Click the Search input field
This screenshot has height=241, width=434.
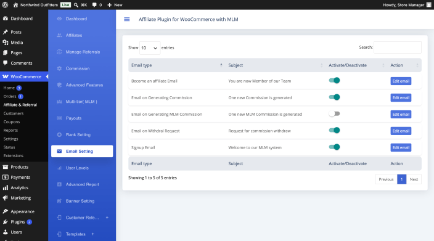398,47
